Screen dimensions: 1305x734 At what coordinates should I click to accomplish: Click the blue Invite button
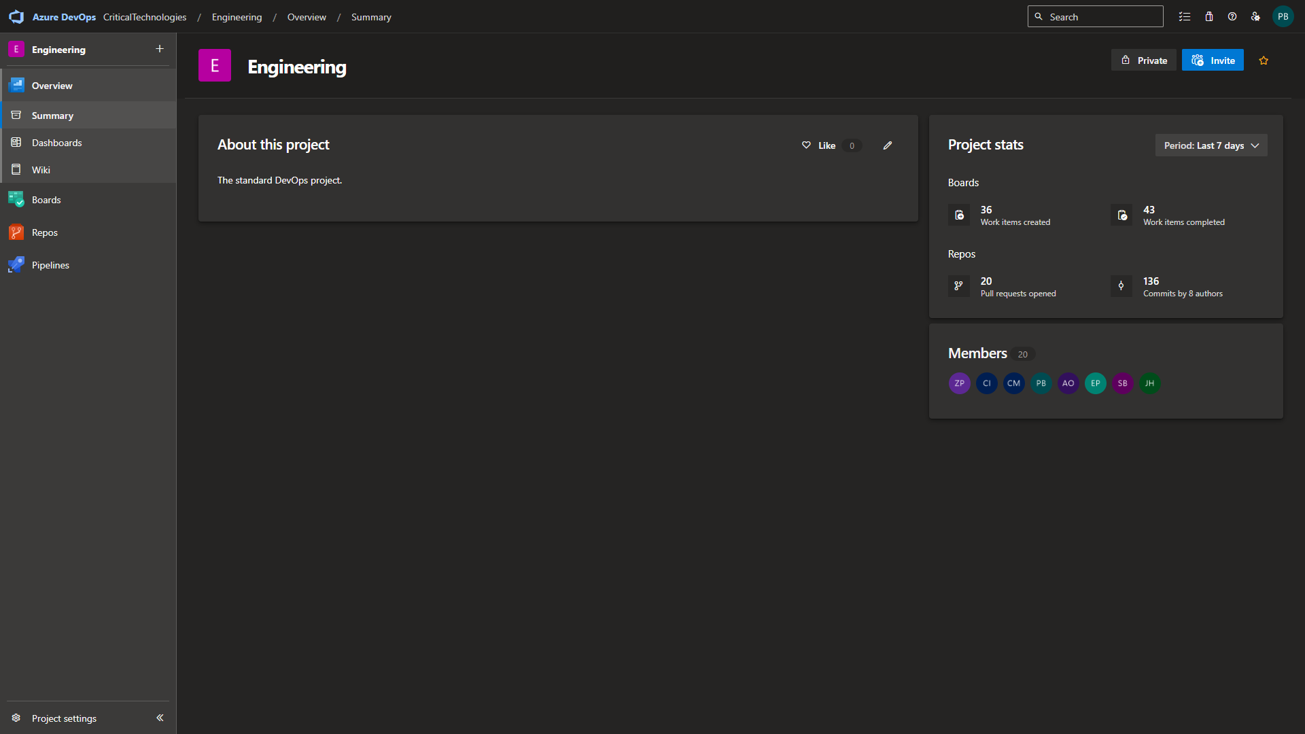coord(1213,60)
